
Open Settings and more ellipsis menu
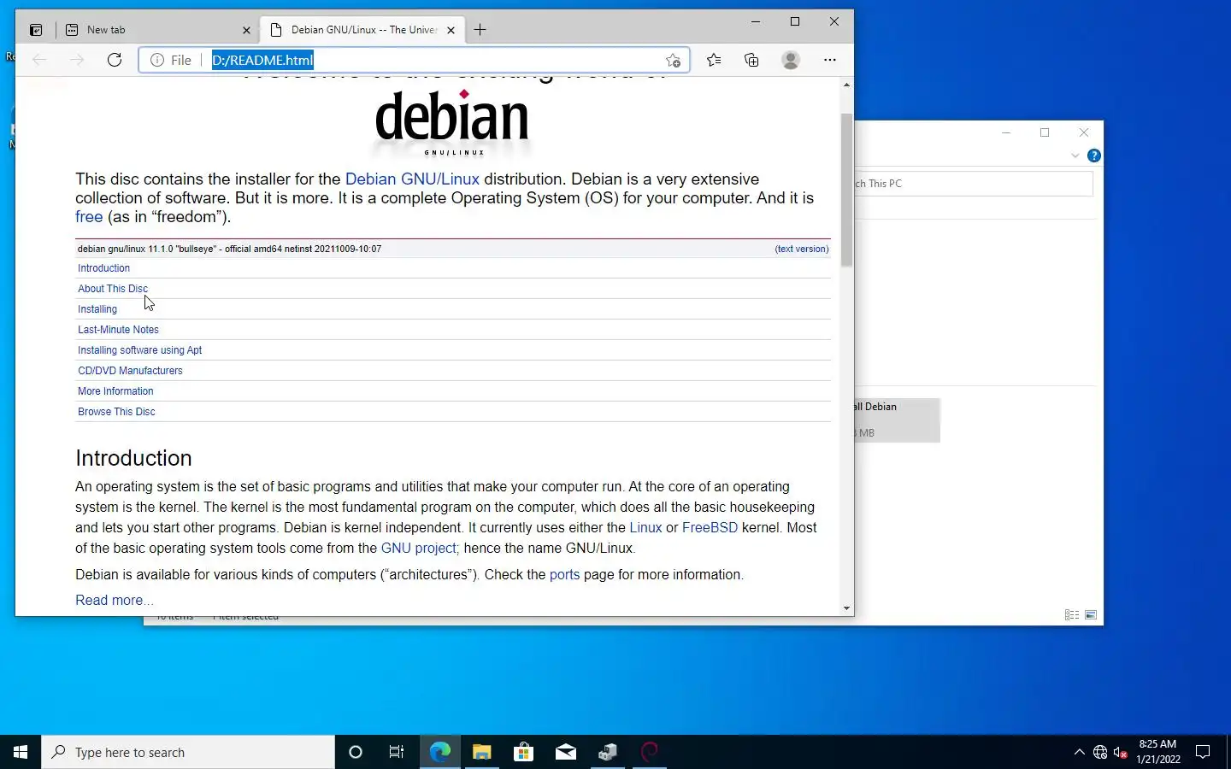(x=830, y=60)
